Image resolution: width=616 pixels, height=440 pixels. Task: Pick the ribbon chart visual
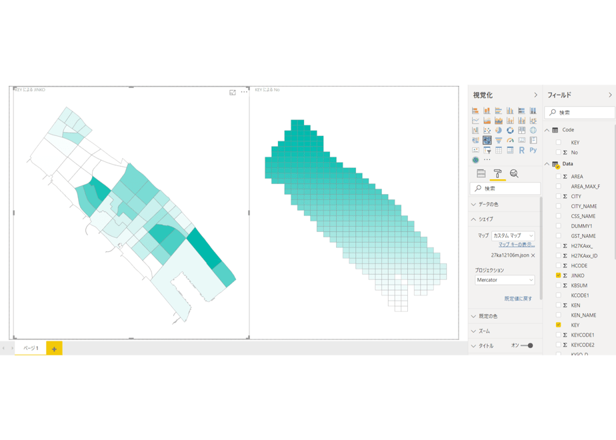(x=533, y=120)
